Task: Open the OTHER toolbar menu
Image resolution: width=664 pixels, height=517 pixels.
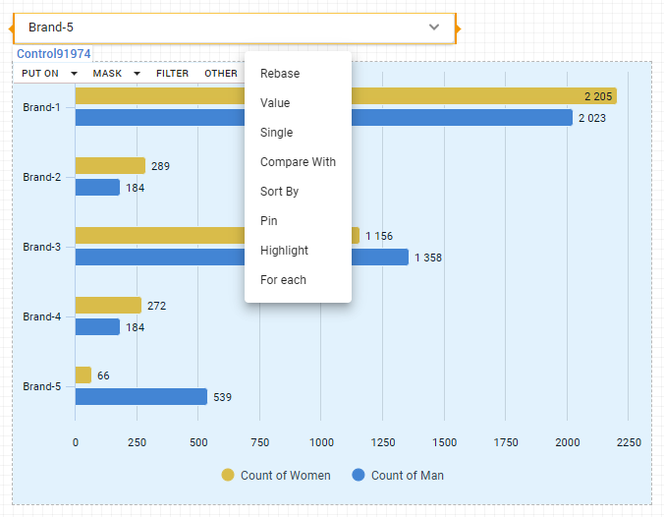Action: tap(221, 74)
